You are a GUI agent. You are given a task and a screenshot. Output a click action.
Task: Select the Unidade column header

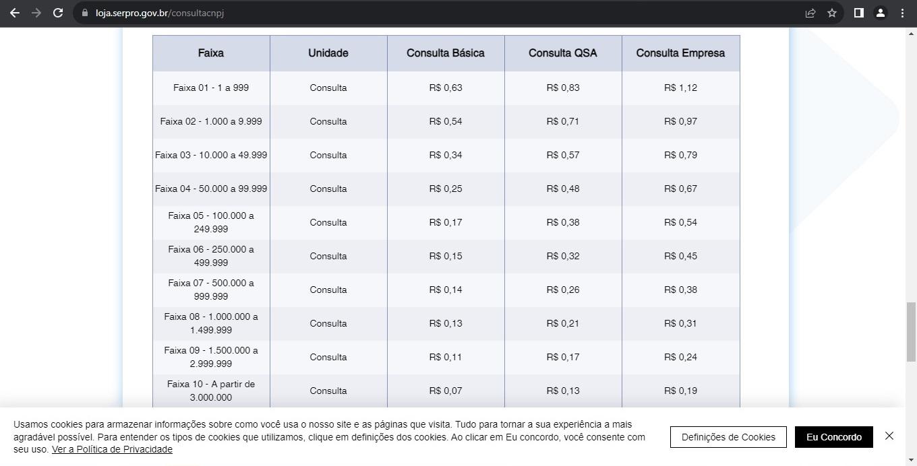[328, 53]
